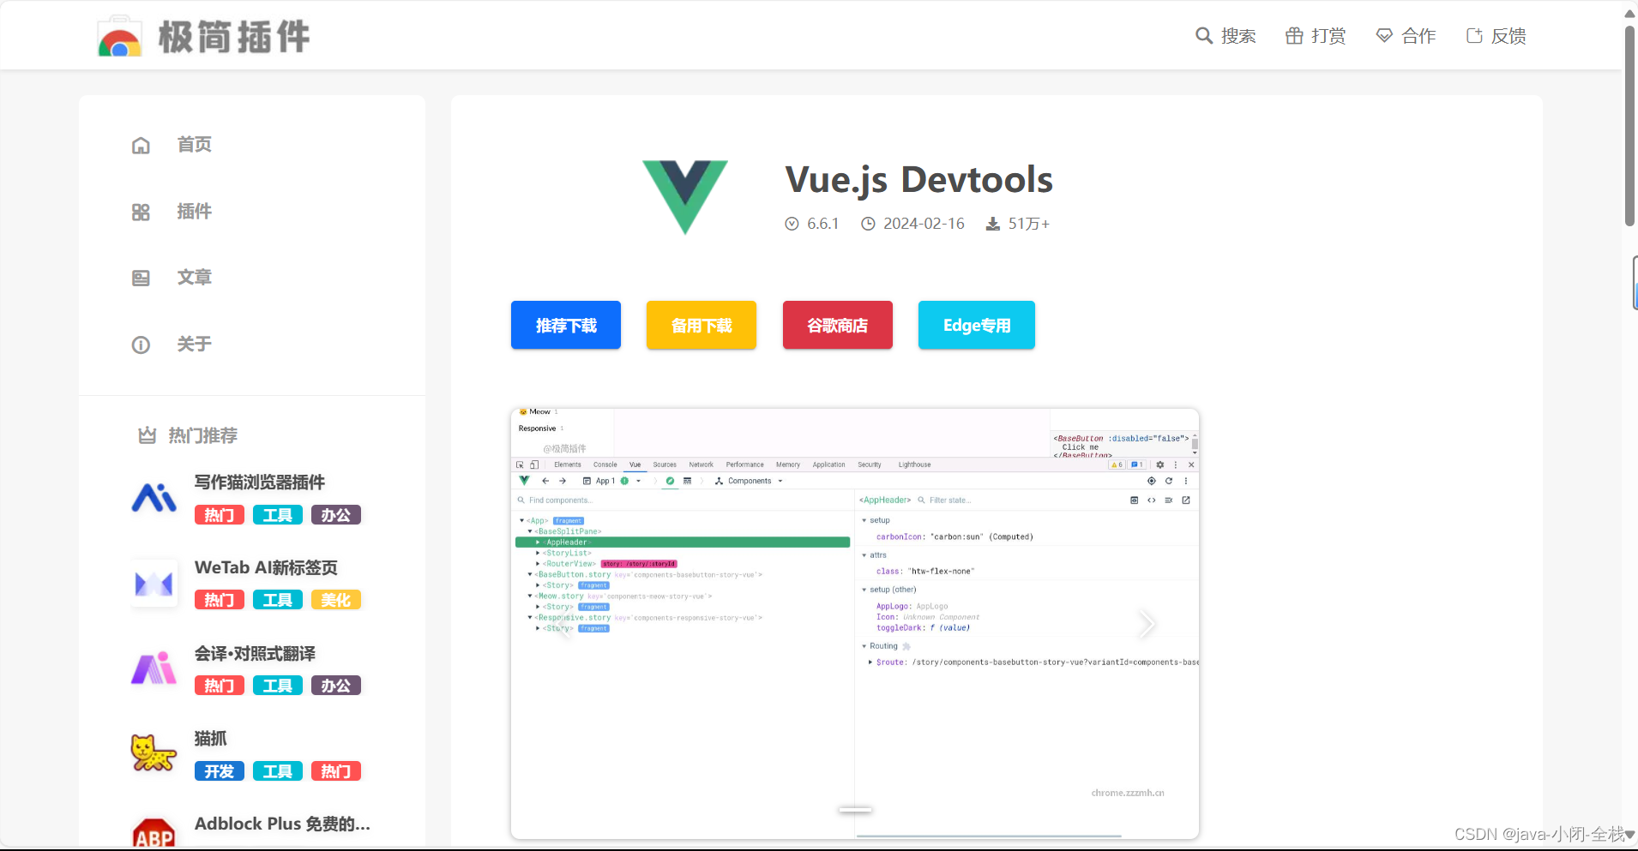1638x851 pixels.
Task: Click the Vue.js Devtools logo
Action: (x=685, y=197)
